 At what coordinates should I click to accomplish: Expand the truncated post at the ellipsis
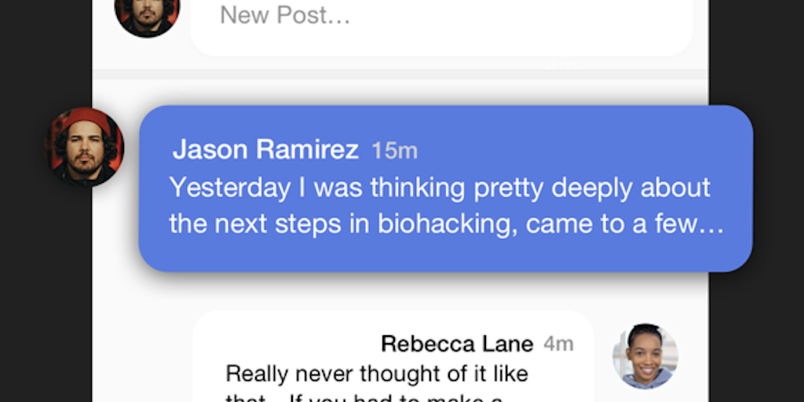(x=709, y=225)
